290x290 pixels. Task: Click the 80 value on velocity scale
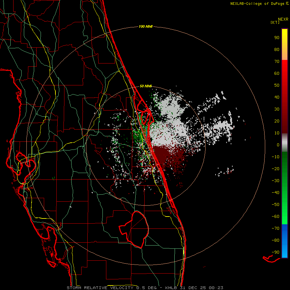tap(277, 49)
